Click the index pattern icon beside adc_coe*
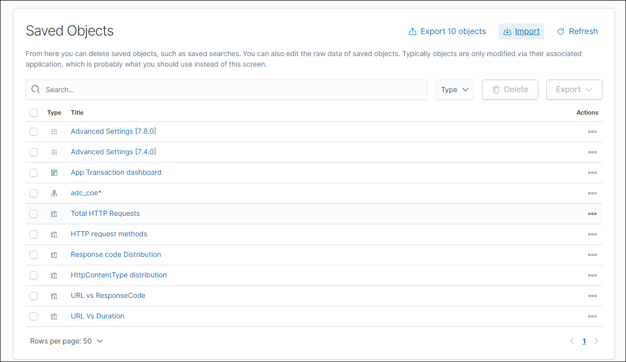 (x=54, y=193)
